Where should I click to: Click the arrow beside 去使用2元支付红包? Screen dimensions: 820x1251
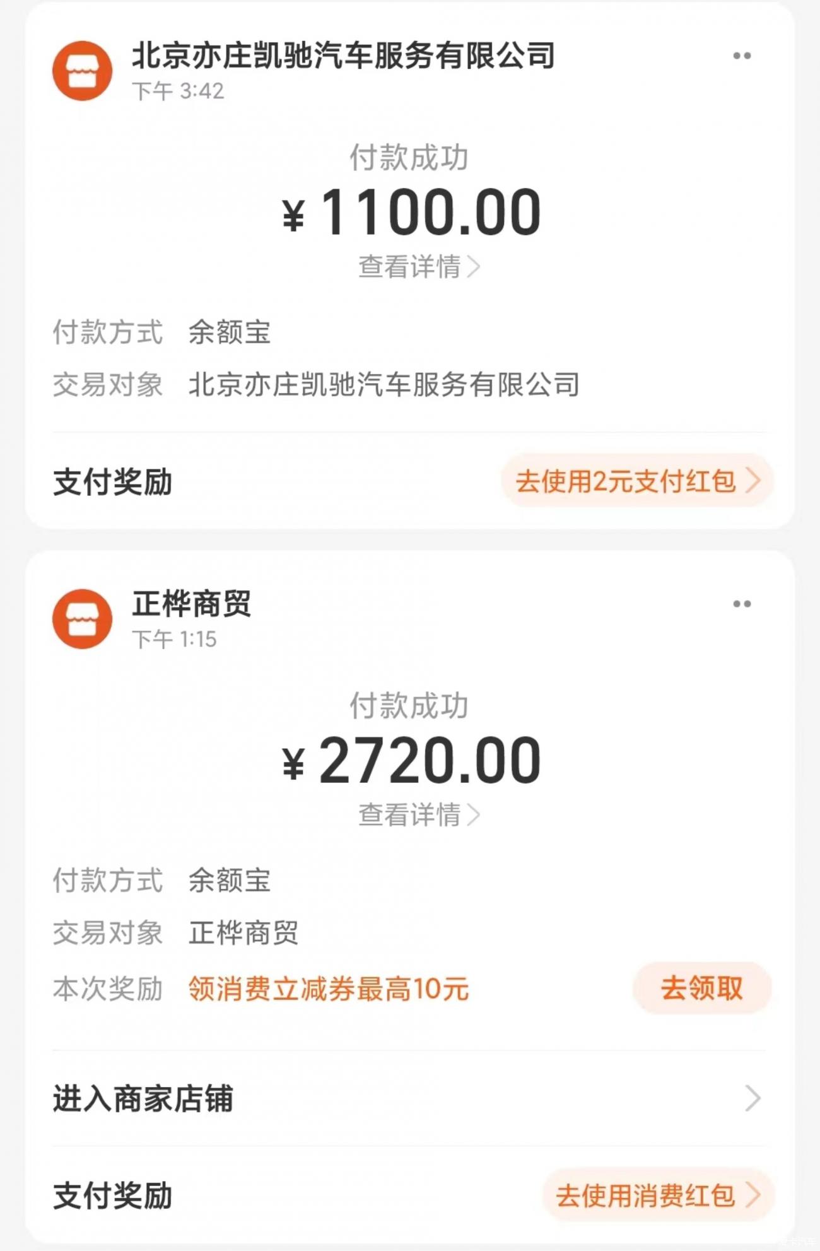point(753,481)
